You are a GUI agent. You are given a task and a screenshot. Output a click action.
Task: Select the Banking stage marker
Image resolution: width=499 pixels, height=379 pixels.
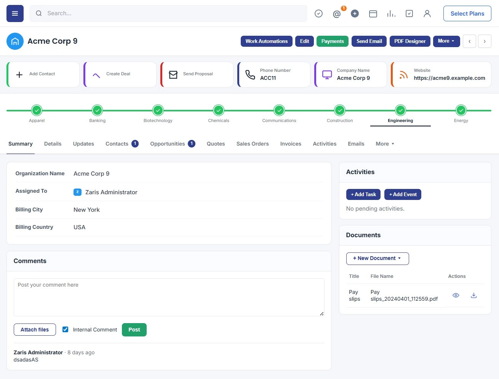[97, 111]
